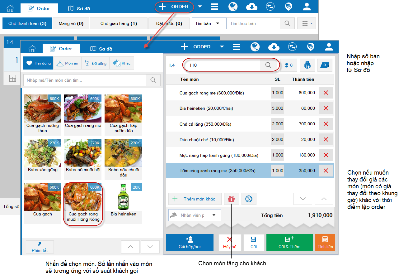The width and height of the screenshot is (399, 275).
Task: Click the table number field showing 110
Action: (x=223, y=65)
